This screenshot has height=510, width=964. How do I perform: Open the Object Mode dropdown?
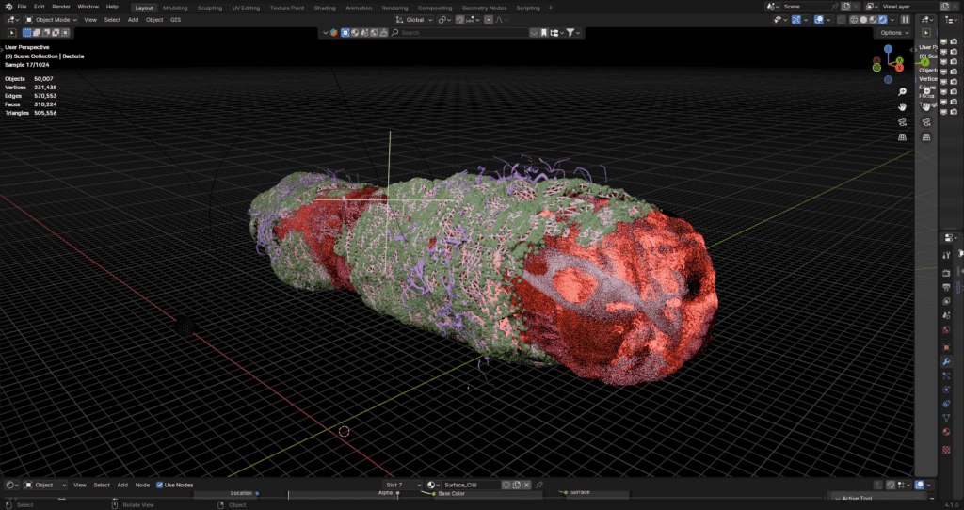[51, 19]
